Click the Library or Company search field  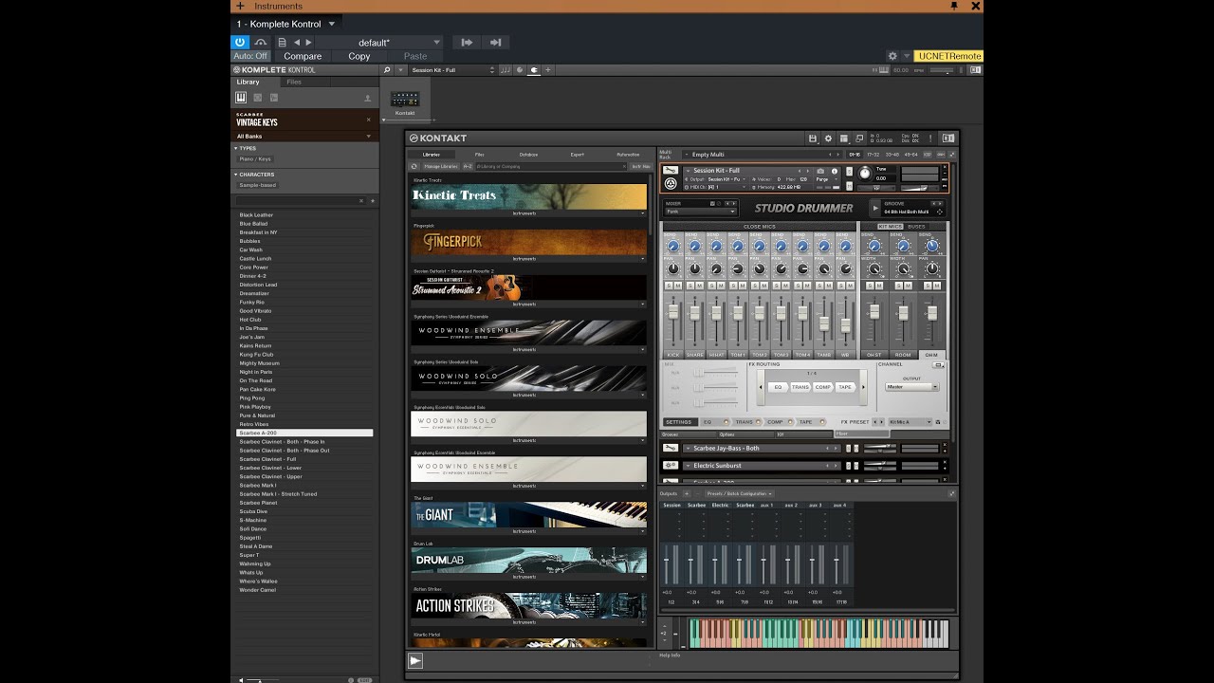(550, 166)
